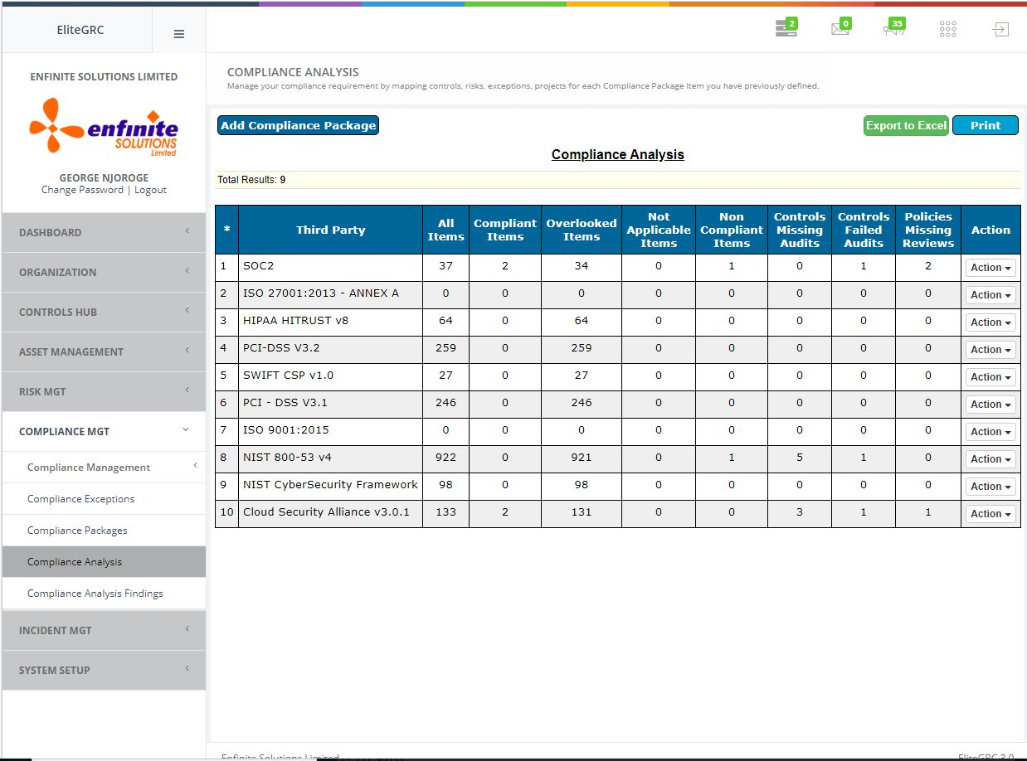Click the Controls Missing Audits header
This screenshot has height=761, width=1027.
pos(800,230)
